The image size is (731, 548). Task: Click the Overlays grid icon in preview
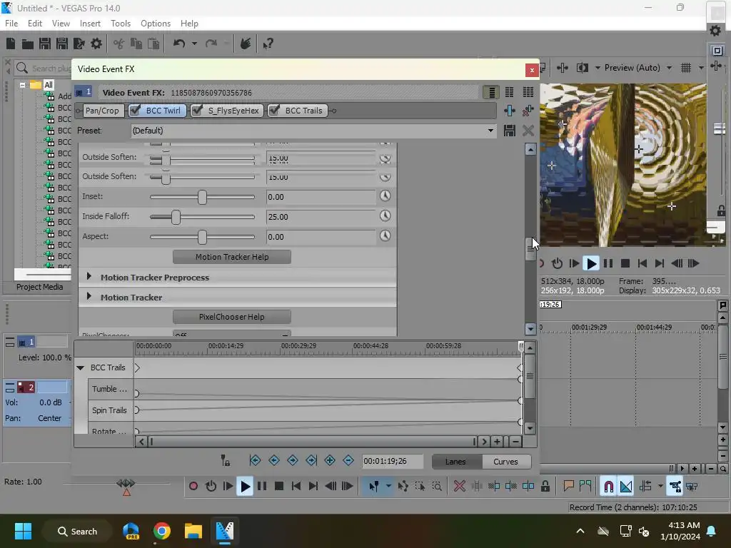(686, 68)
